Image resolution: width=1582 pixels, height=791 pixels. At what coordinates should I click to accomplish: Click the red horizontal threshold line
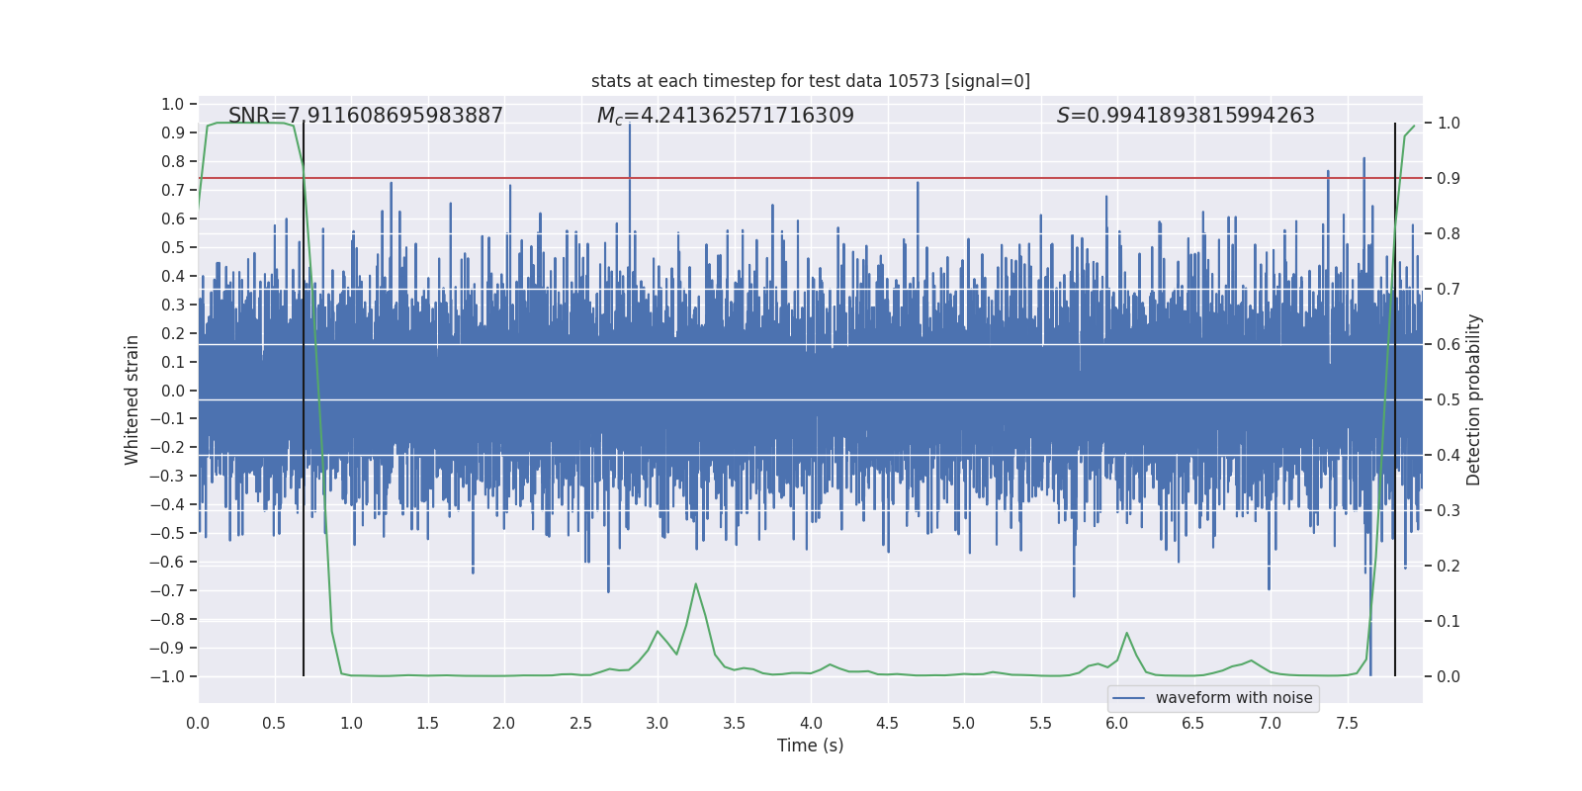989,178
